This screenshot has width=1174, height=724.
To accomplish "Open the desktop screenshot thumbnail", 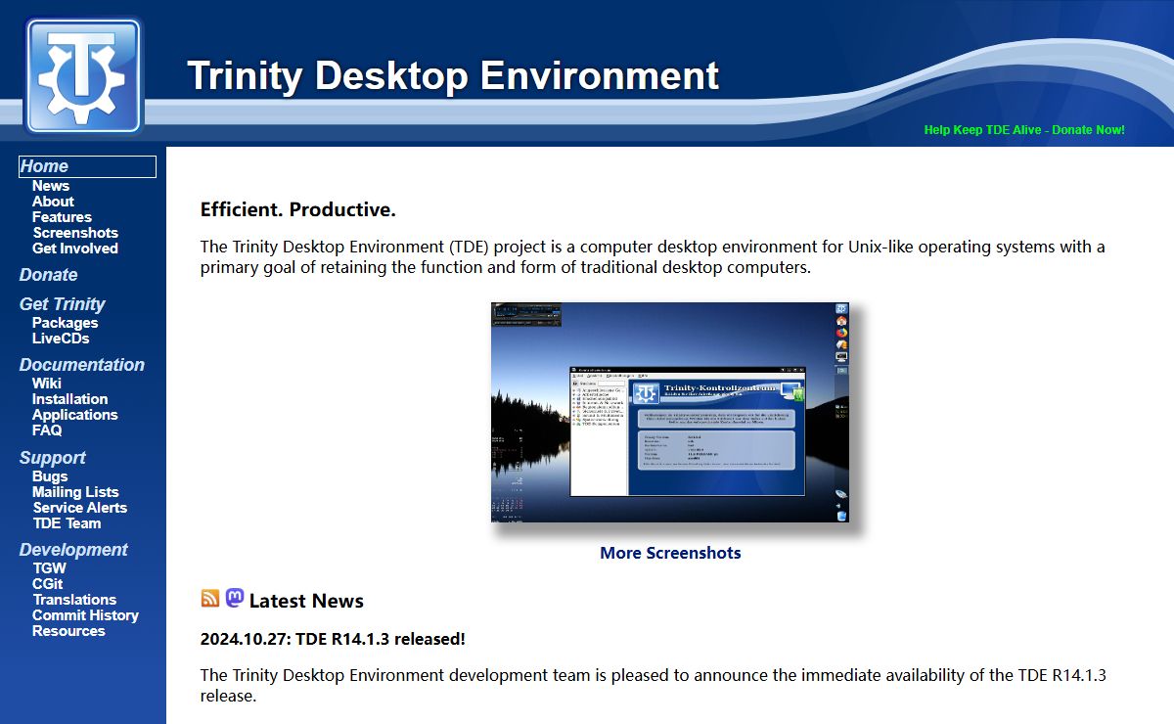I will pos(669,412).
